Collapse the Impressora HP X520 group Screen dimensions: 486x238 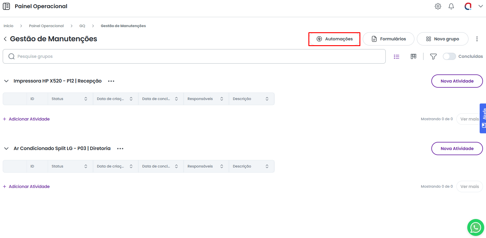(x=6, y=81)
